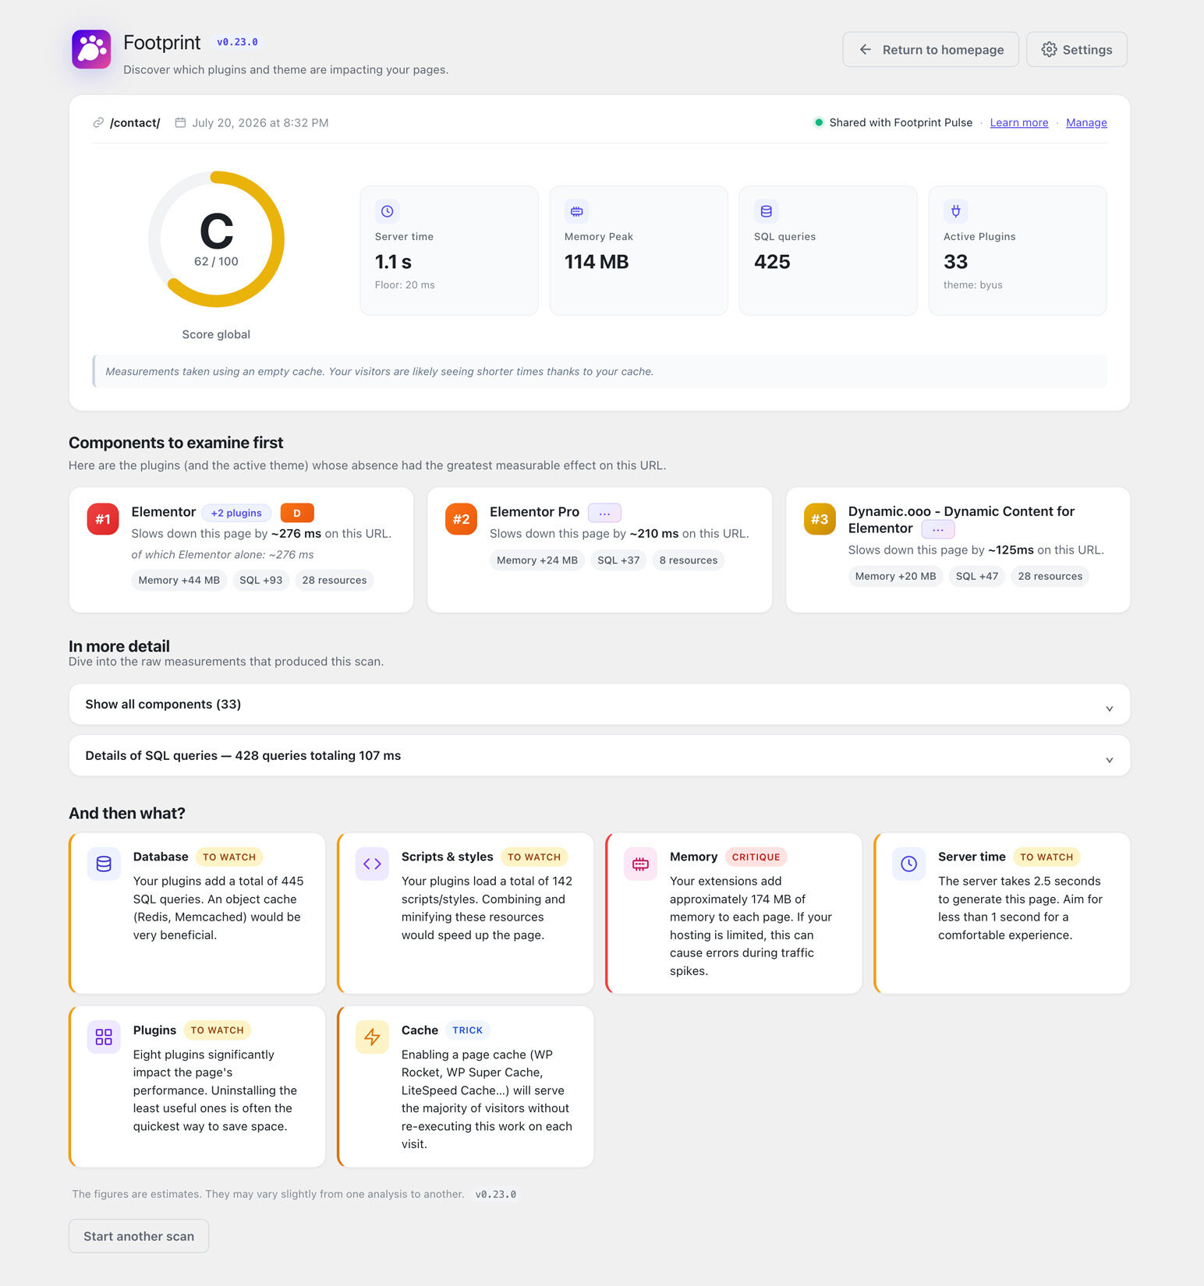Click the v0.23.0 version badge in footer
This screenshot has height=1286, width=1204.
pos(496,1194)
